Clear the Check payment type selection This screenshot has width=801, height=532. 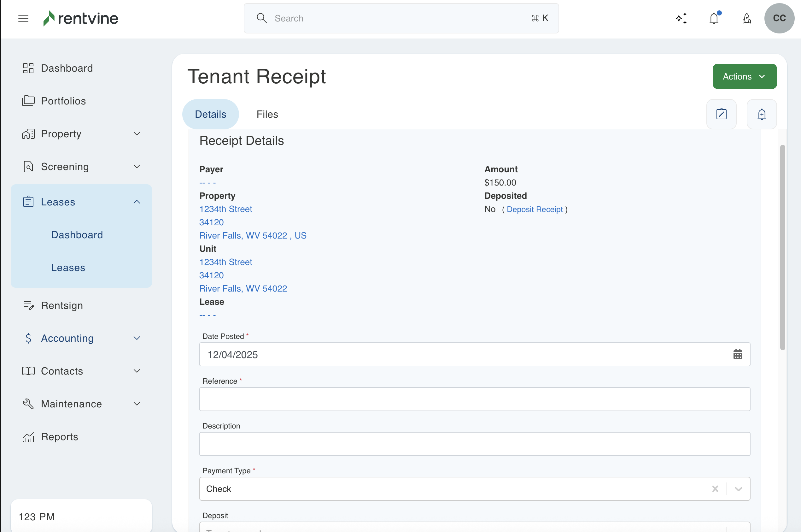[715, 488]
